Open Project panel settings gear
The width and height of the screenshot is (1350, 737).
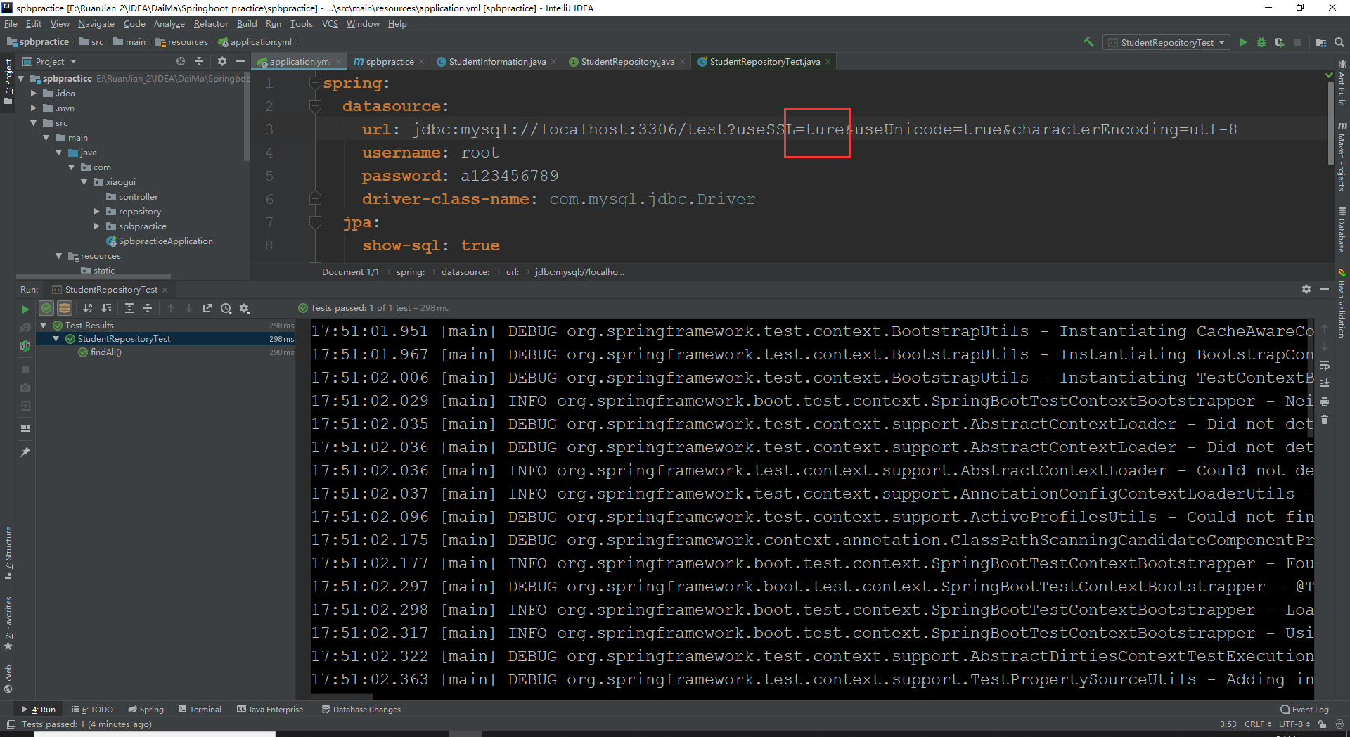(222, 61)
